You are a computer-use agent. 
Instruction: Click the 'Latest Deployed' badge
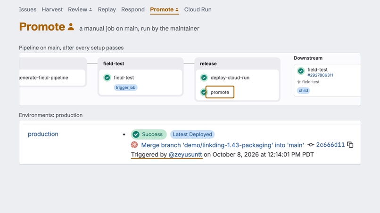coord(192,134)
